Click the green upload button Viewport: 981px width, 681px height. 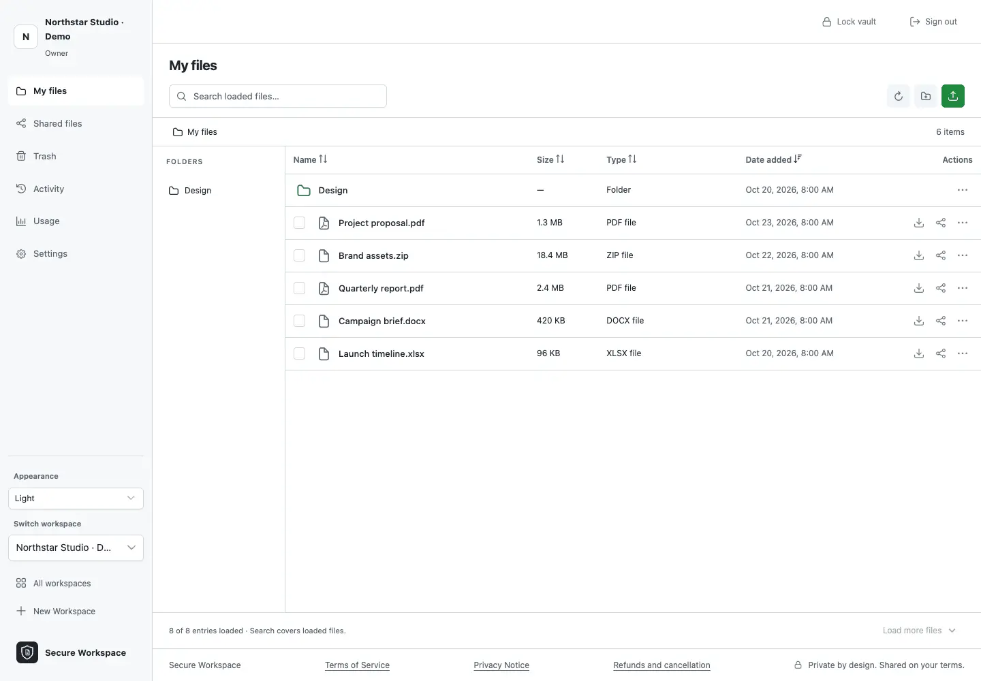(x=953, y=96)
